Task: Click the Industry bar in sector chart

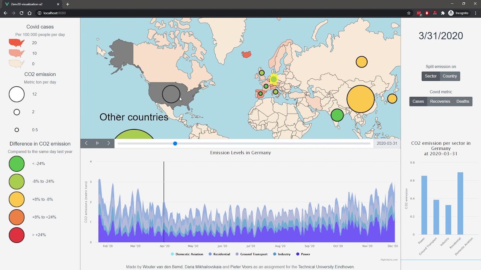Action: click(448, 220)
